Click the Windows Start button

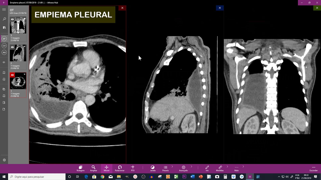(4, 177)
